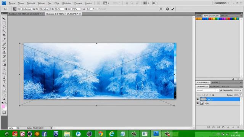Open the status bar info arrow menu
The image size is (244, 137).
point(52,128)
